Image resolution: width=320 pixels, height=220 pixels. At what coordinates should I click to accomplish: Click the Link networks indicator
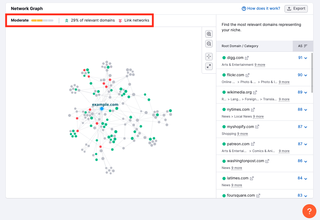coord(133,20)
